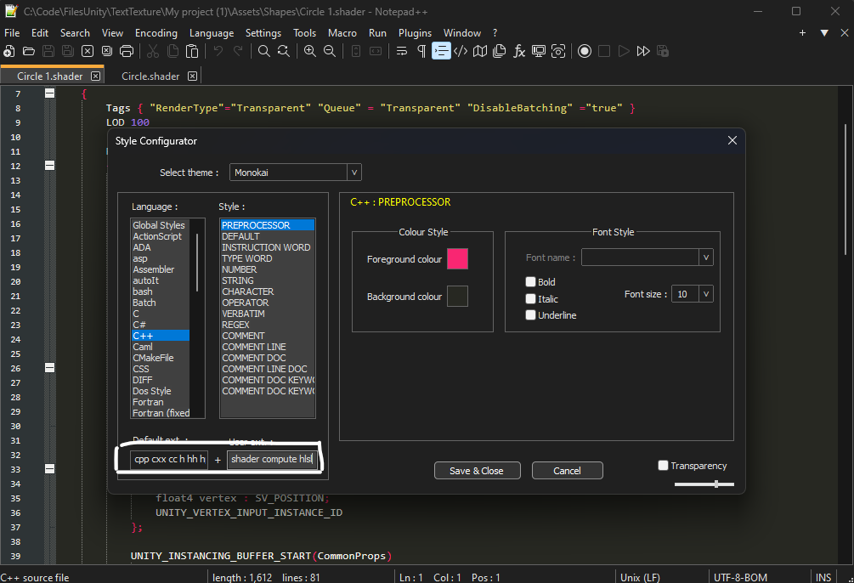Open the Plugins menu
854x583 pixels.
[x=415, y=33]
